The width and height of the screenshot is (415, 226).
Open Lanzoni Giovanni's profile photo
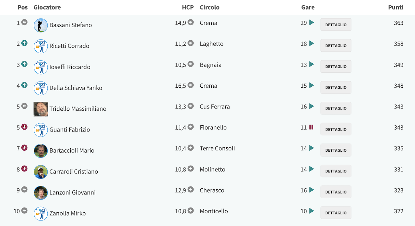[41, 193]
